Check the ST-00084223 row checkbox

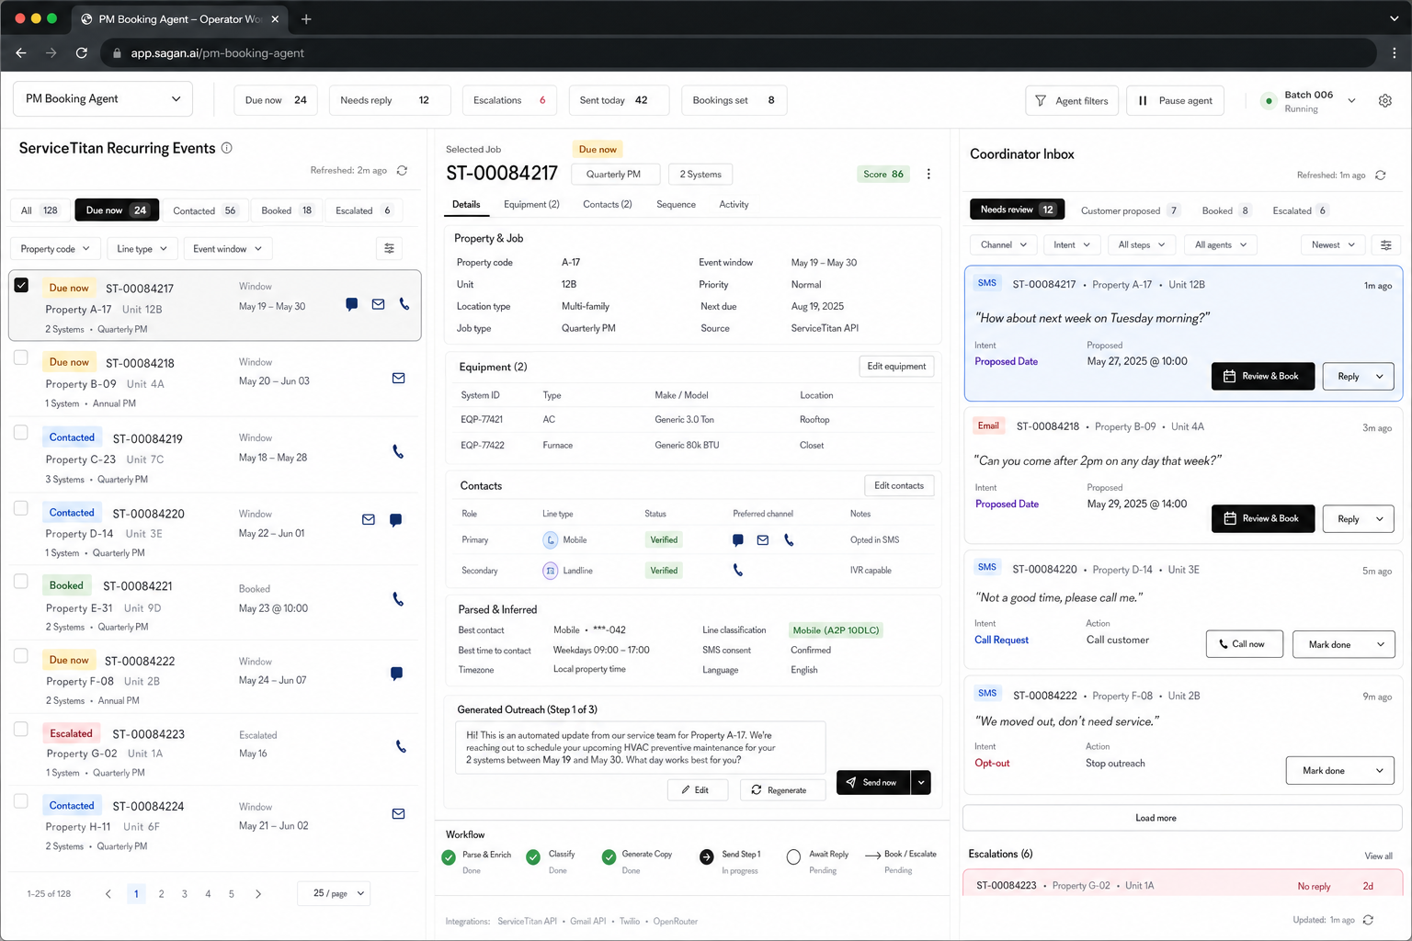(21, 729)
